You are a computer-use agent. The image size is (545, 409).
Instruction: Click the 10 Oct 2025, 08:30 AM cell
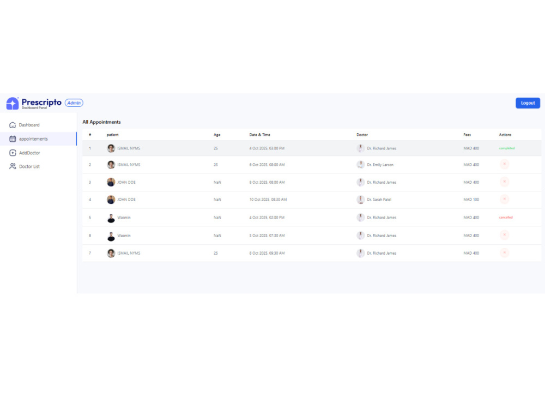pos(268,200)
